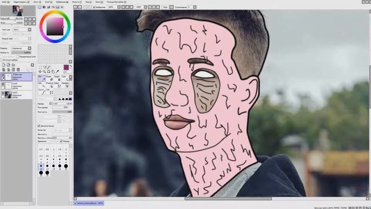This screenshot has width=371, height=209.
Task: Select brush size 20 preset
Action: pyautogui.click(x=66, y=167)
